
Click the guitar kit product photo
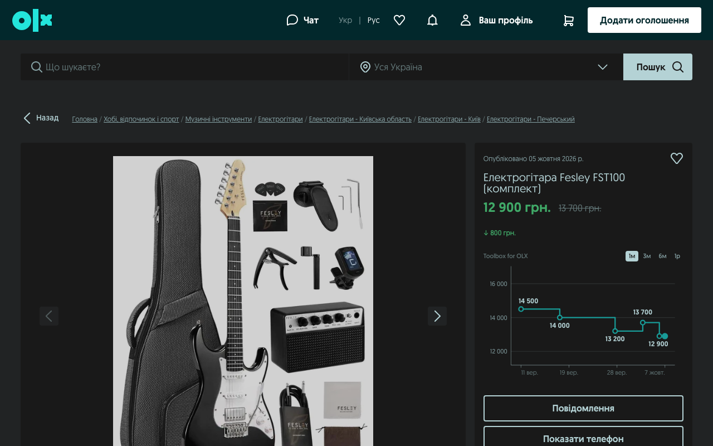tap(243, 301)
